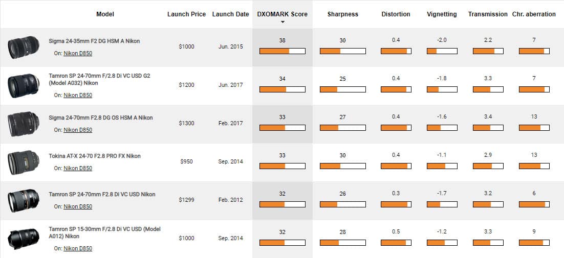Click the sort arrow under DXOMARK Score

283,22
